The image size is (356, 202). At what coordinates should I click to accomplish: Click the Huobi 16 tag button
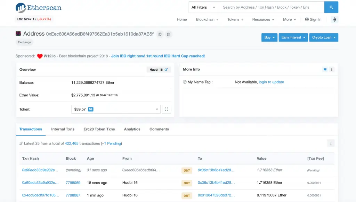pyautogui.click(x=159, y=69)
